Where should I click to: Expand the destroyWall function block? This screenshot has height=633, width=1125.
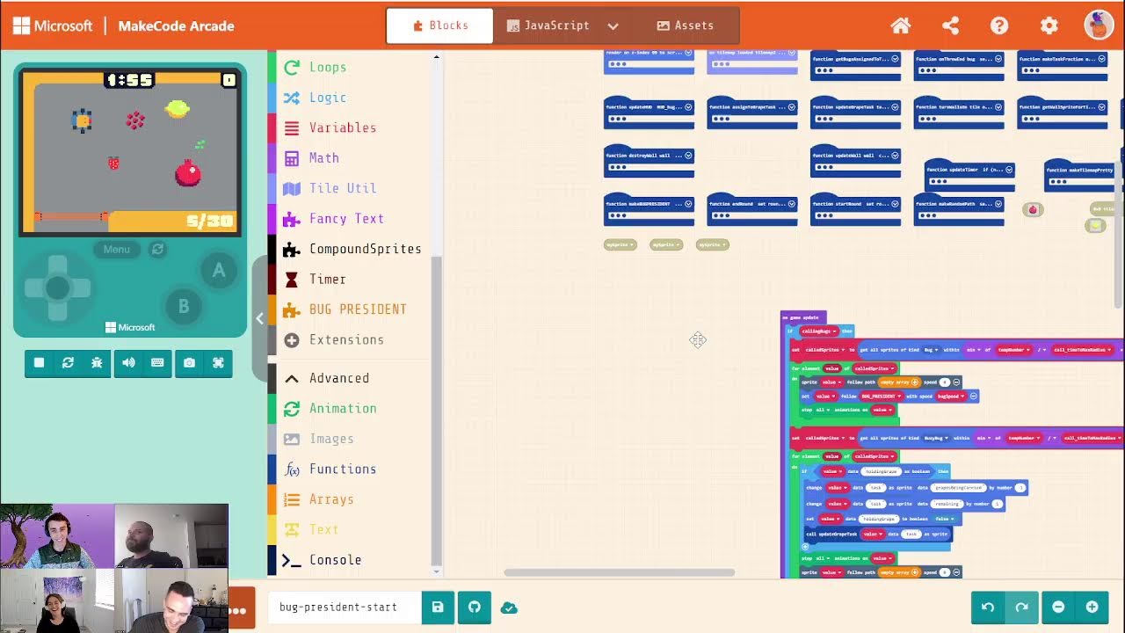(688, 156)
